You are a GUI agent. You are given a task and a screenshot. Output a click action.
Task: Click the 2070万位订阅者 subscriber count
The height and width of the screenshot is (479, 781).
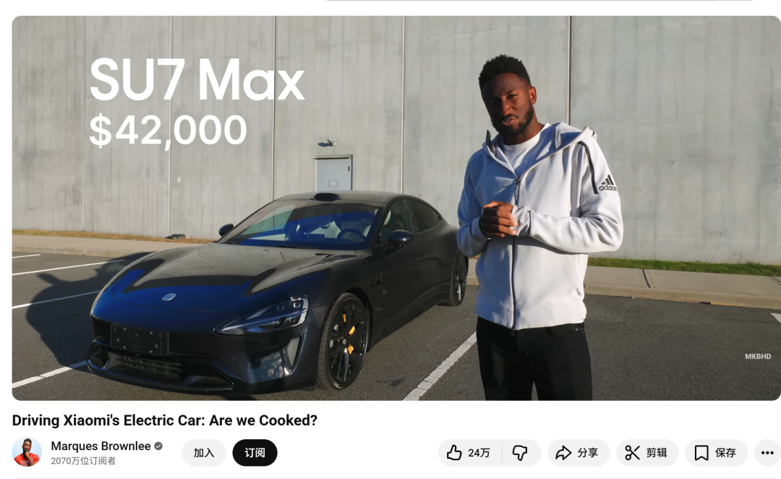coord(83,461)
